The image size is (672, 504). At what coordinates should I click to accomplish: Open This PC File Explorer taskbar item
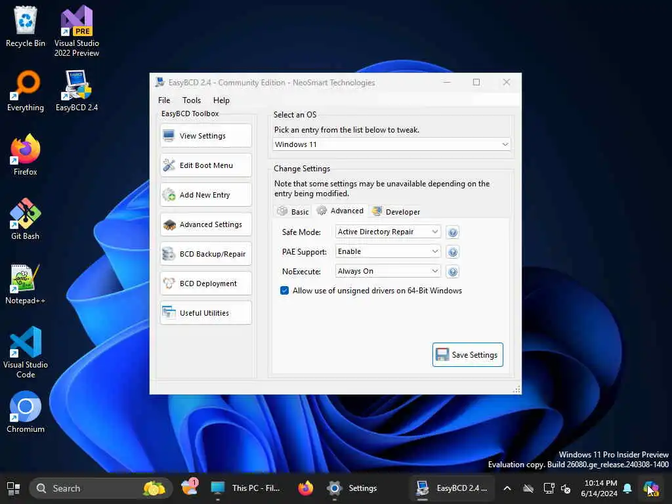pos(245,488)
